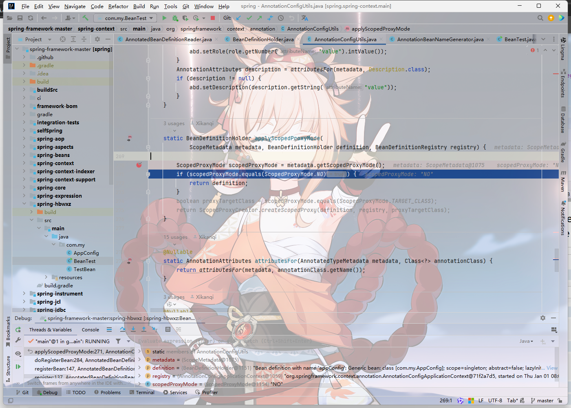Step into using the debugger down arrow
The image size is (571, 408).
133,329
